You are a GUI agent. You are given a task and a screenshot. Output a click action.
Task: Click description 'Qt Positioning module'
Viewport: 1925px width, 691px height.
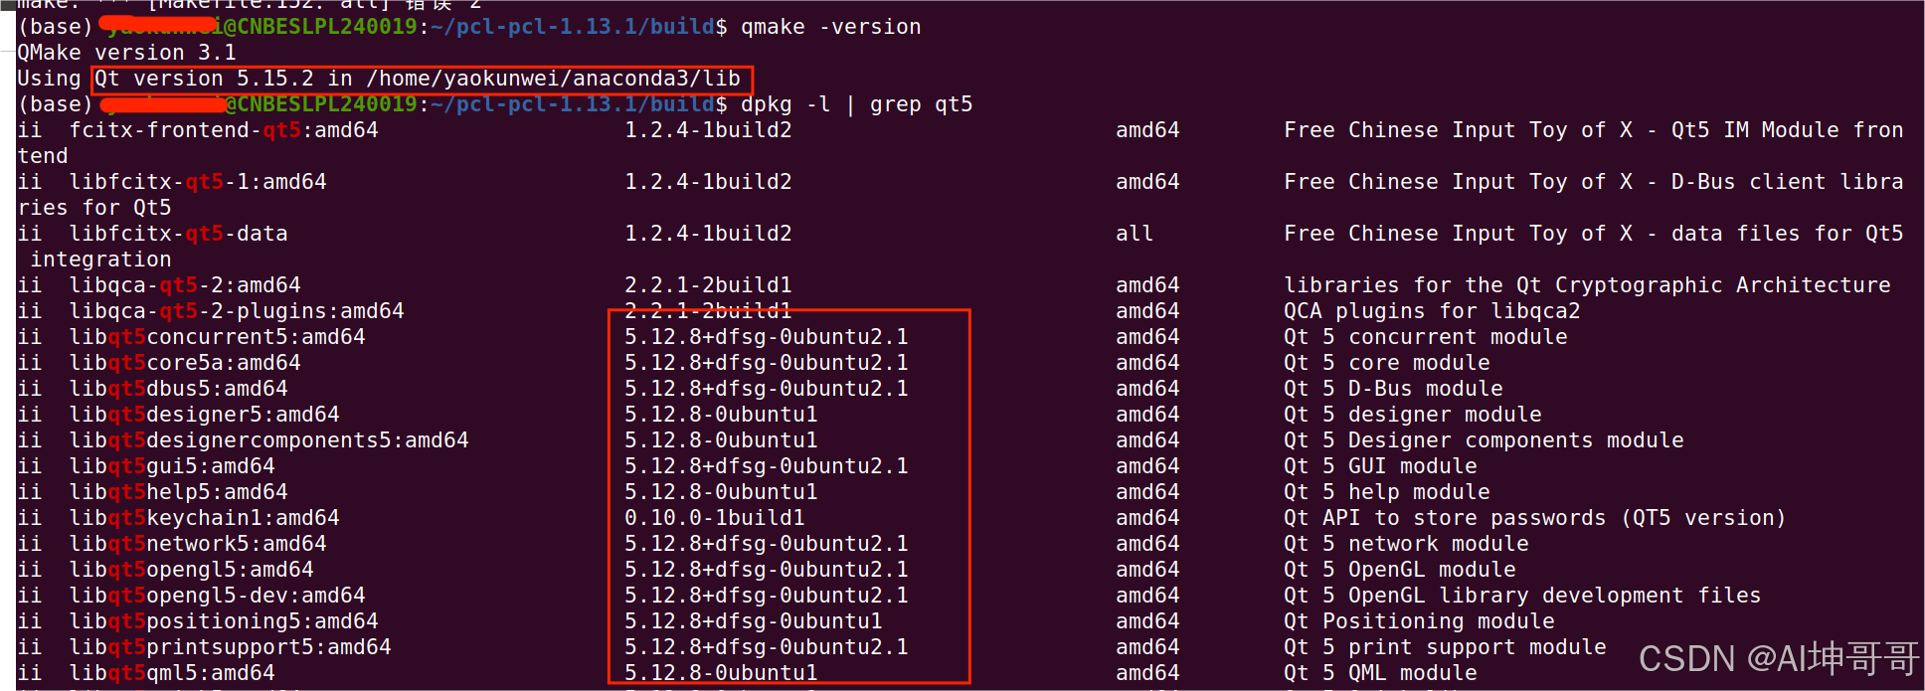point(1419,621)
